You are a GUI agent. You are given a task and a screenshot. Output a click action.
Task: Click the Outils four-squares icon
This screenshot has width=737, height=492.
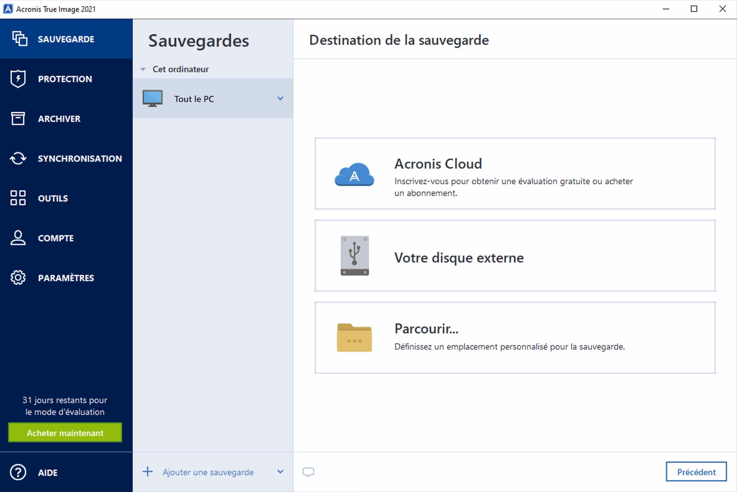point(18,198)
